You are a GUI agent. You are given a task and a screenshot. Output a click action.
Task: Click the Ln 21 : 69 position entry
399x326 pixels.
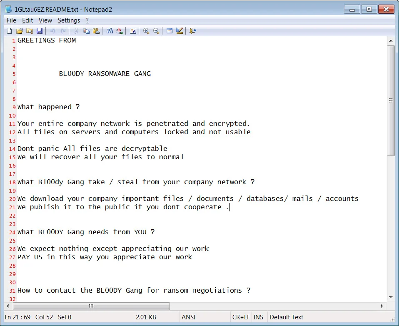[17, 317]
